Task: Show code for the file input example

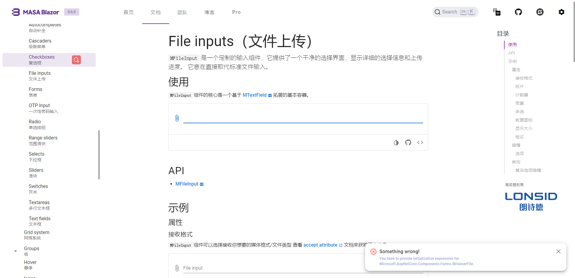Action: [x=420, y=142]
